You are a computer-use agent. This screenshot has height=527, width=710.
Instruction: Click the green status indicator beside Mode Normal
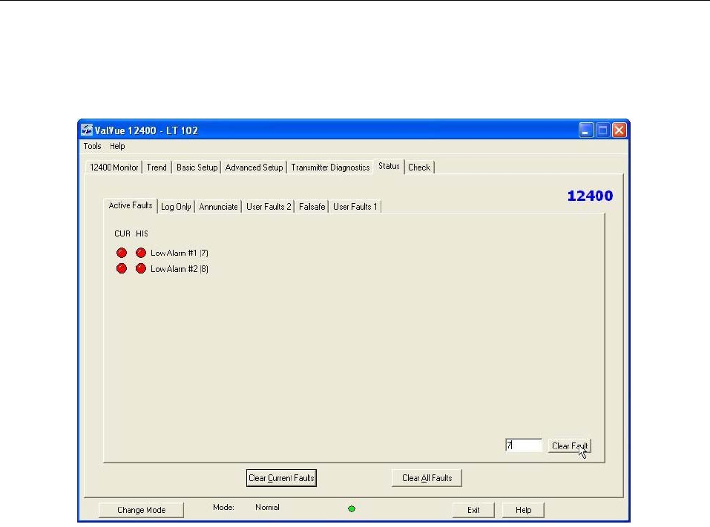point(352,509)
